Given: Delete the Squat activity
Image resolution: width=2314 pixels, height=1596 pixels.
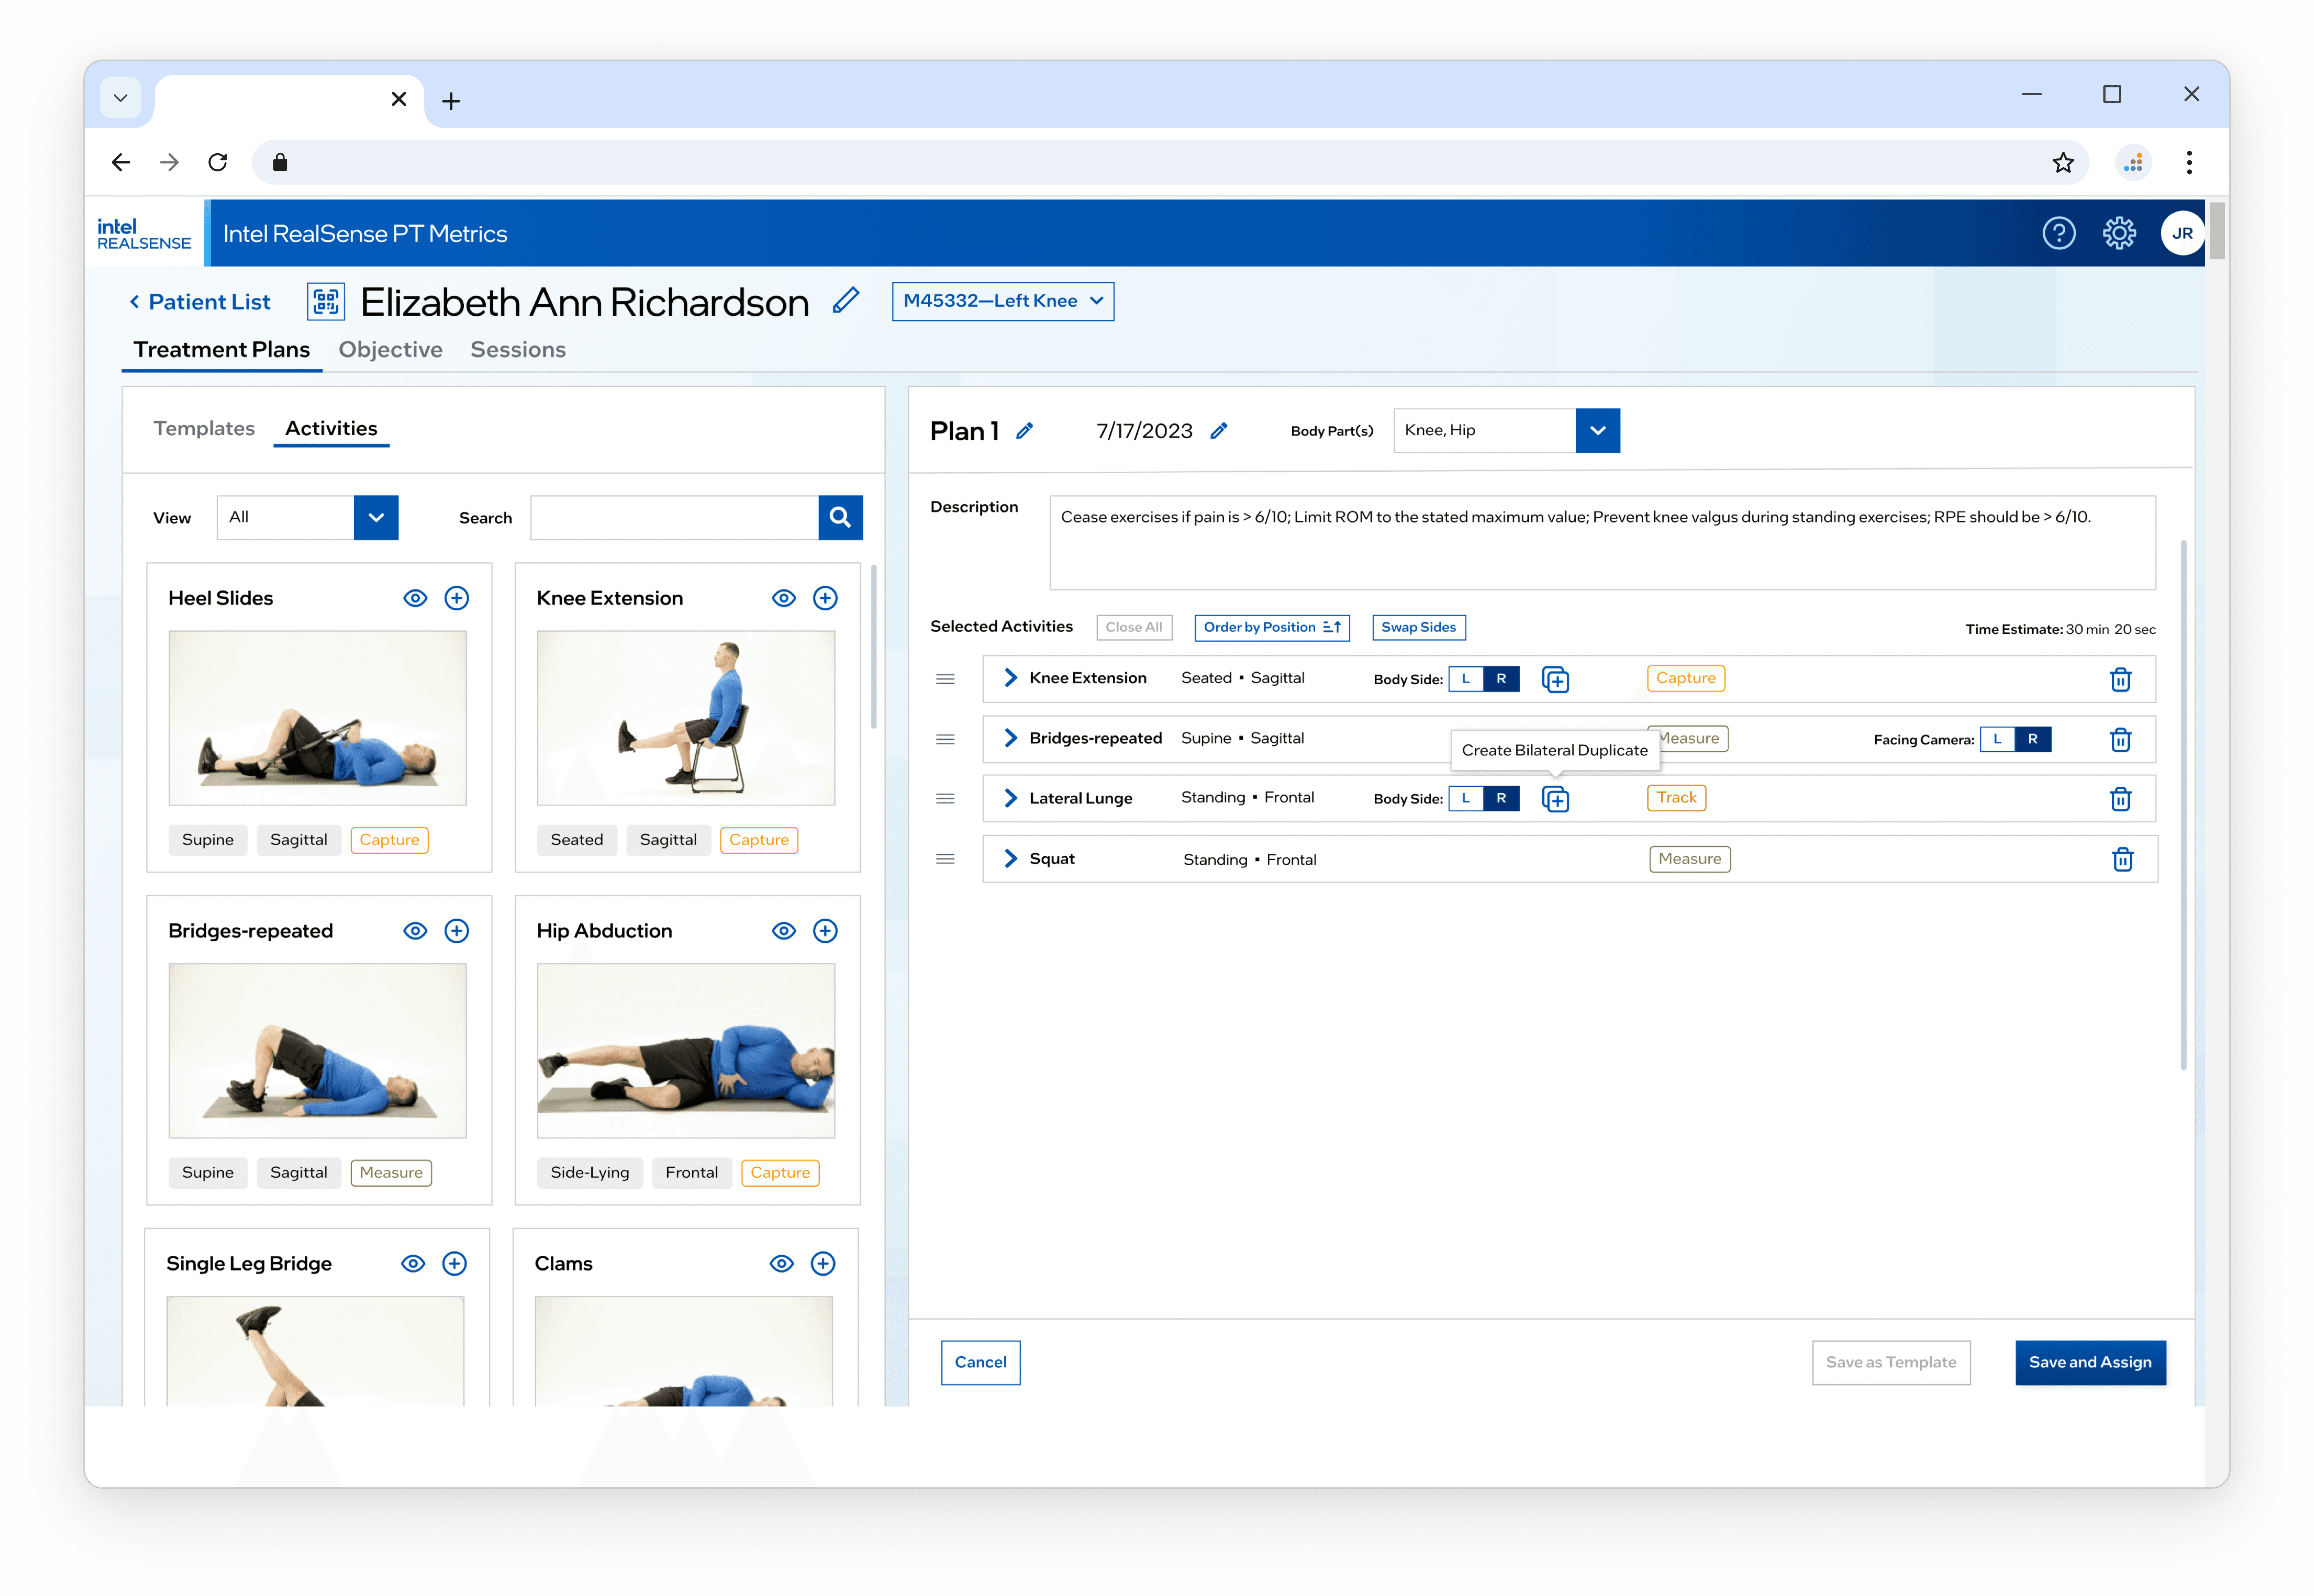Looking at the screenshot, I should 2122,859.
